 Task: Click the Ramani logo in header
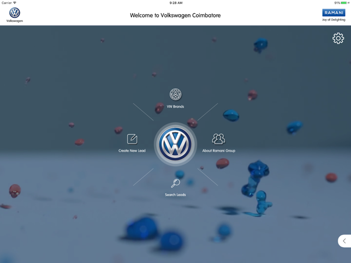coord(334,13)
